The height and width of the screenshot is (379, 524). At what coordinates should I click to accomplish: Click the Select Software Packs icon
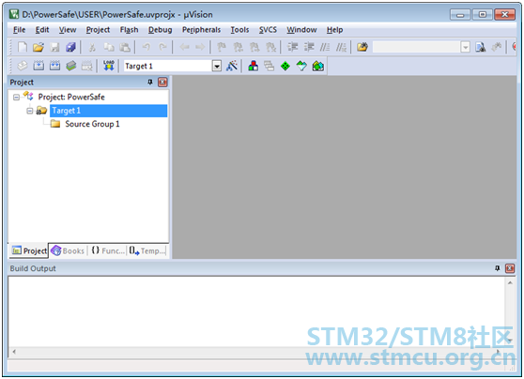301,66
